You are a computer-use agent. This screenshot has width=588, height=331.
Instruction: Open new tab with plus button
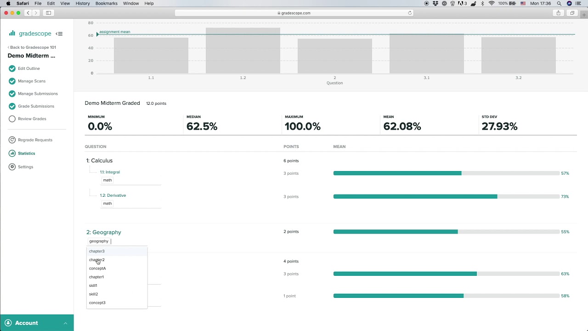(x=584, y=15)
